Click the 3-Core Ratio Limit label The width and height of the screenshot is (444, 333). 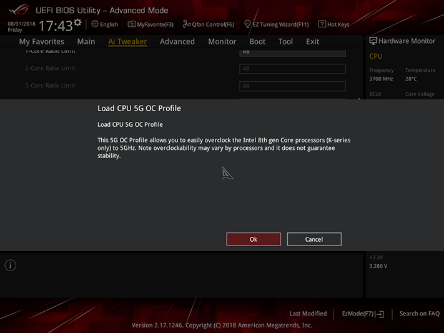(50, 86)
